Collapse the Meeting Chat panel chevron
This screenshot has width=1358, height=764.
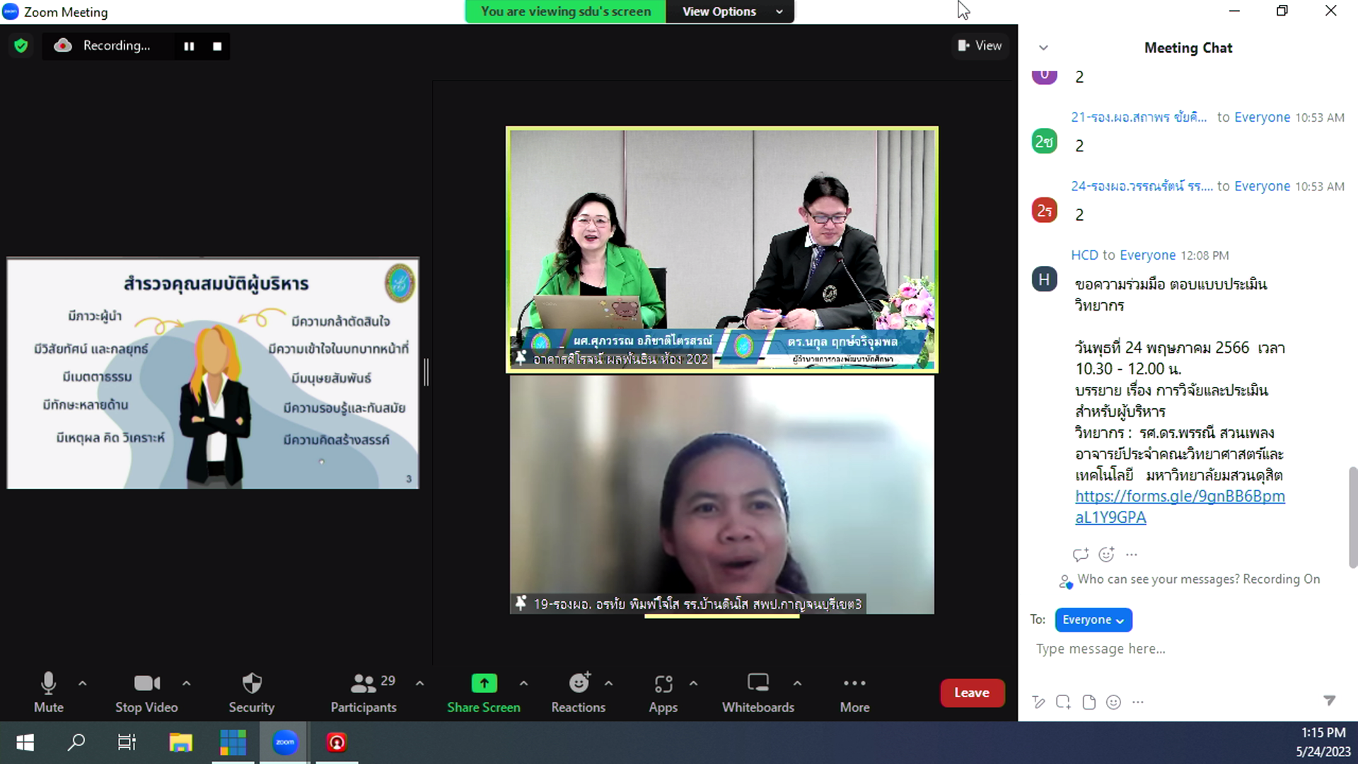[1043, 48]
